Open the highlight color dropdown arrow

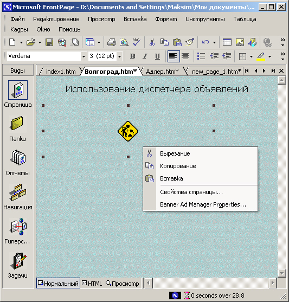(269, 56)
